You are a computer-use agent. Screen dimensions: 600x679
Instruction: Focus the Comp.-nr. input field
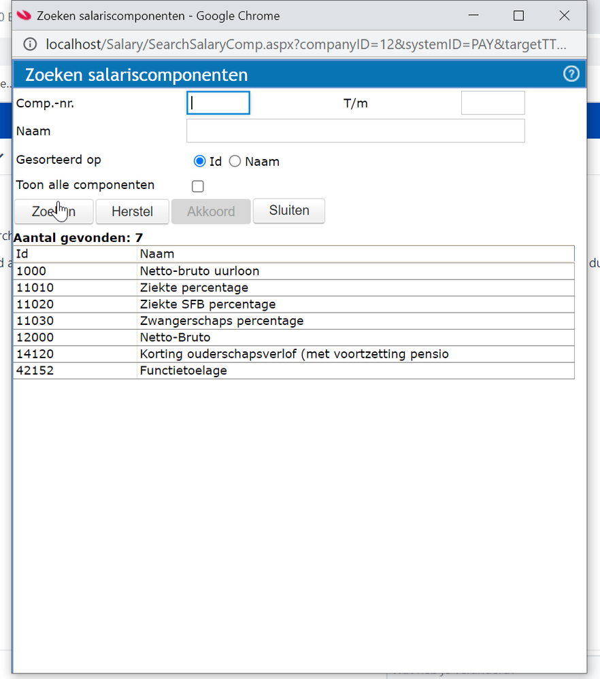(218, 103)
